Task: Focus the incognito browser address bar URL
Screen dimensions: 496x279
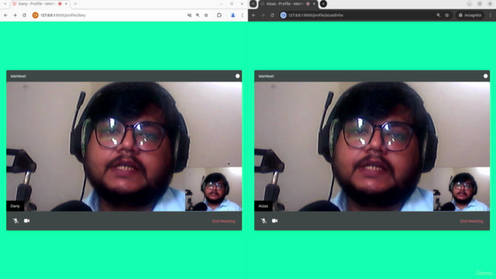Action: pos(315,15)
